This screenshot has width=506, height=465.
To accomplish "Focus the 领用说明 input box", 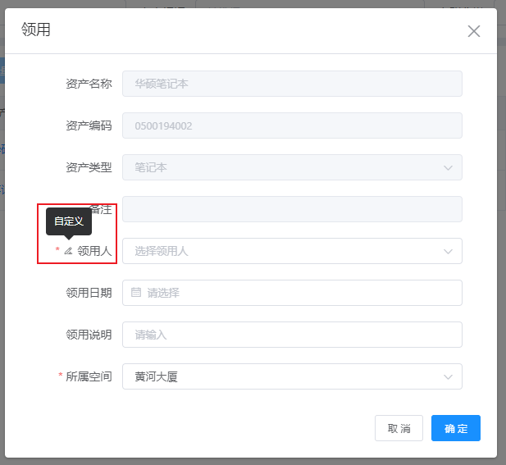I will (291, 335).
